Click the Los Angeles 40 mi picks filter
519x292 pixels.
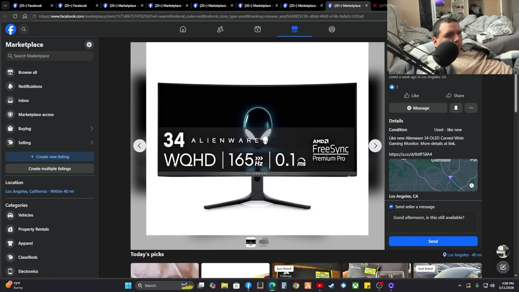462,255
